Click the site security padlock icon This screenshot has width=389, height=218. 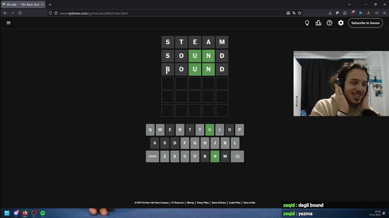(56, 13)
